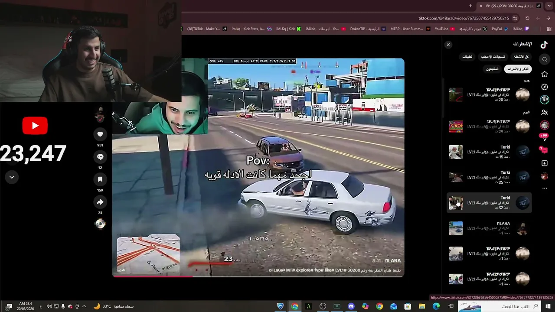Open the messages icon with 1 badge
Viewport: 555px width, 312px height.
pos(544,150)
